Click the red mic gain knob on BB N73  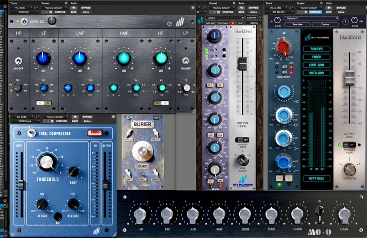pyautogui.click(x=283, y=47)
